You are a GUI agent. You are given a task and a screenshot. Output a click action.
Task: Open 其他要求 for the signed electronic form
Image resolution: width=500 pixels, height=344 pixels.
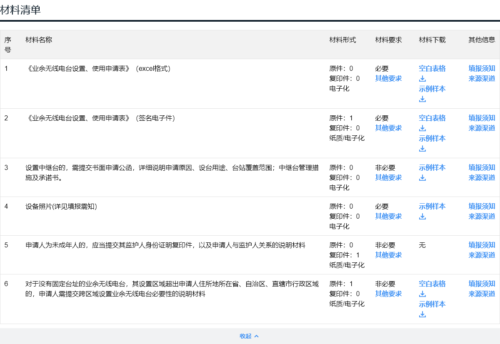[388, 128]
